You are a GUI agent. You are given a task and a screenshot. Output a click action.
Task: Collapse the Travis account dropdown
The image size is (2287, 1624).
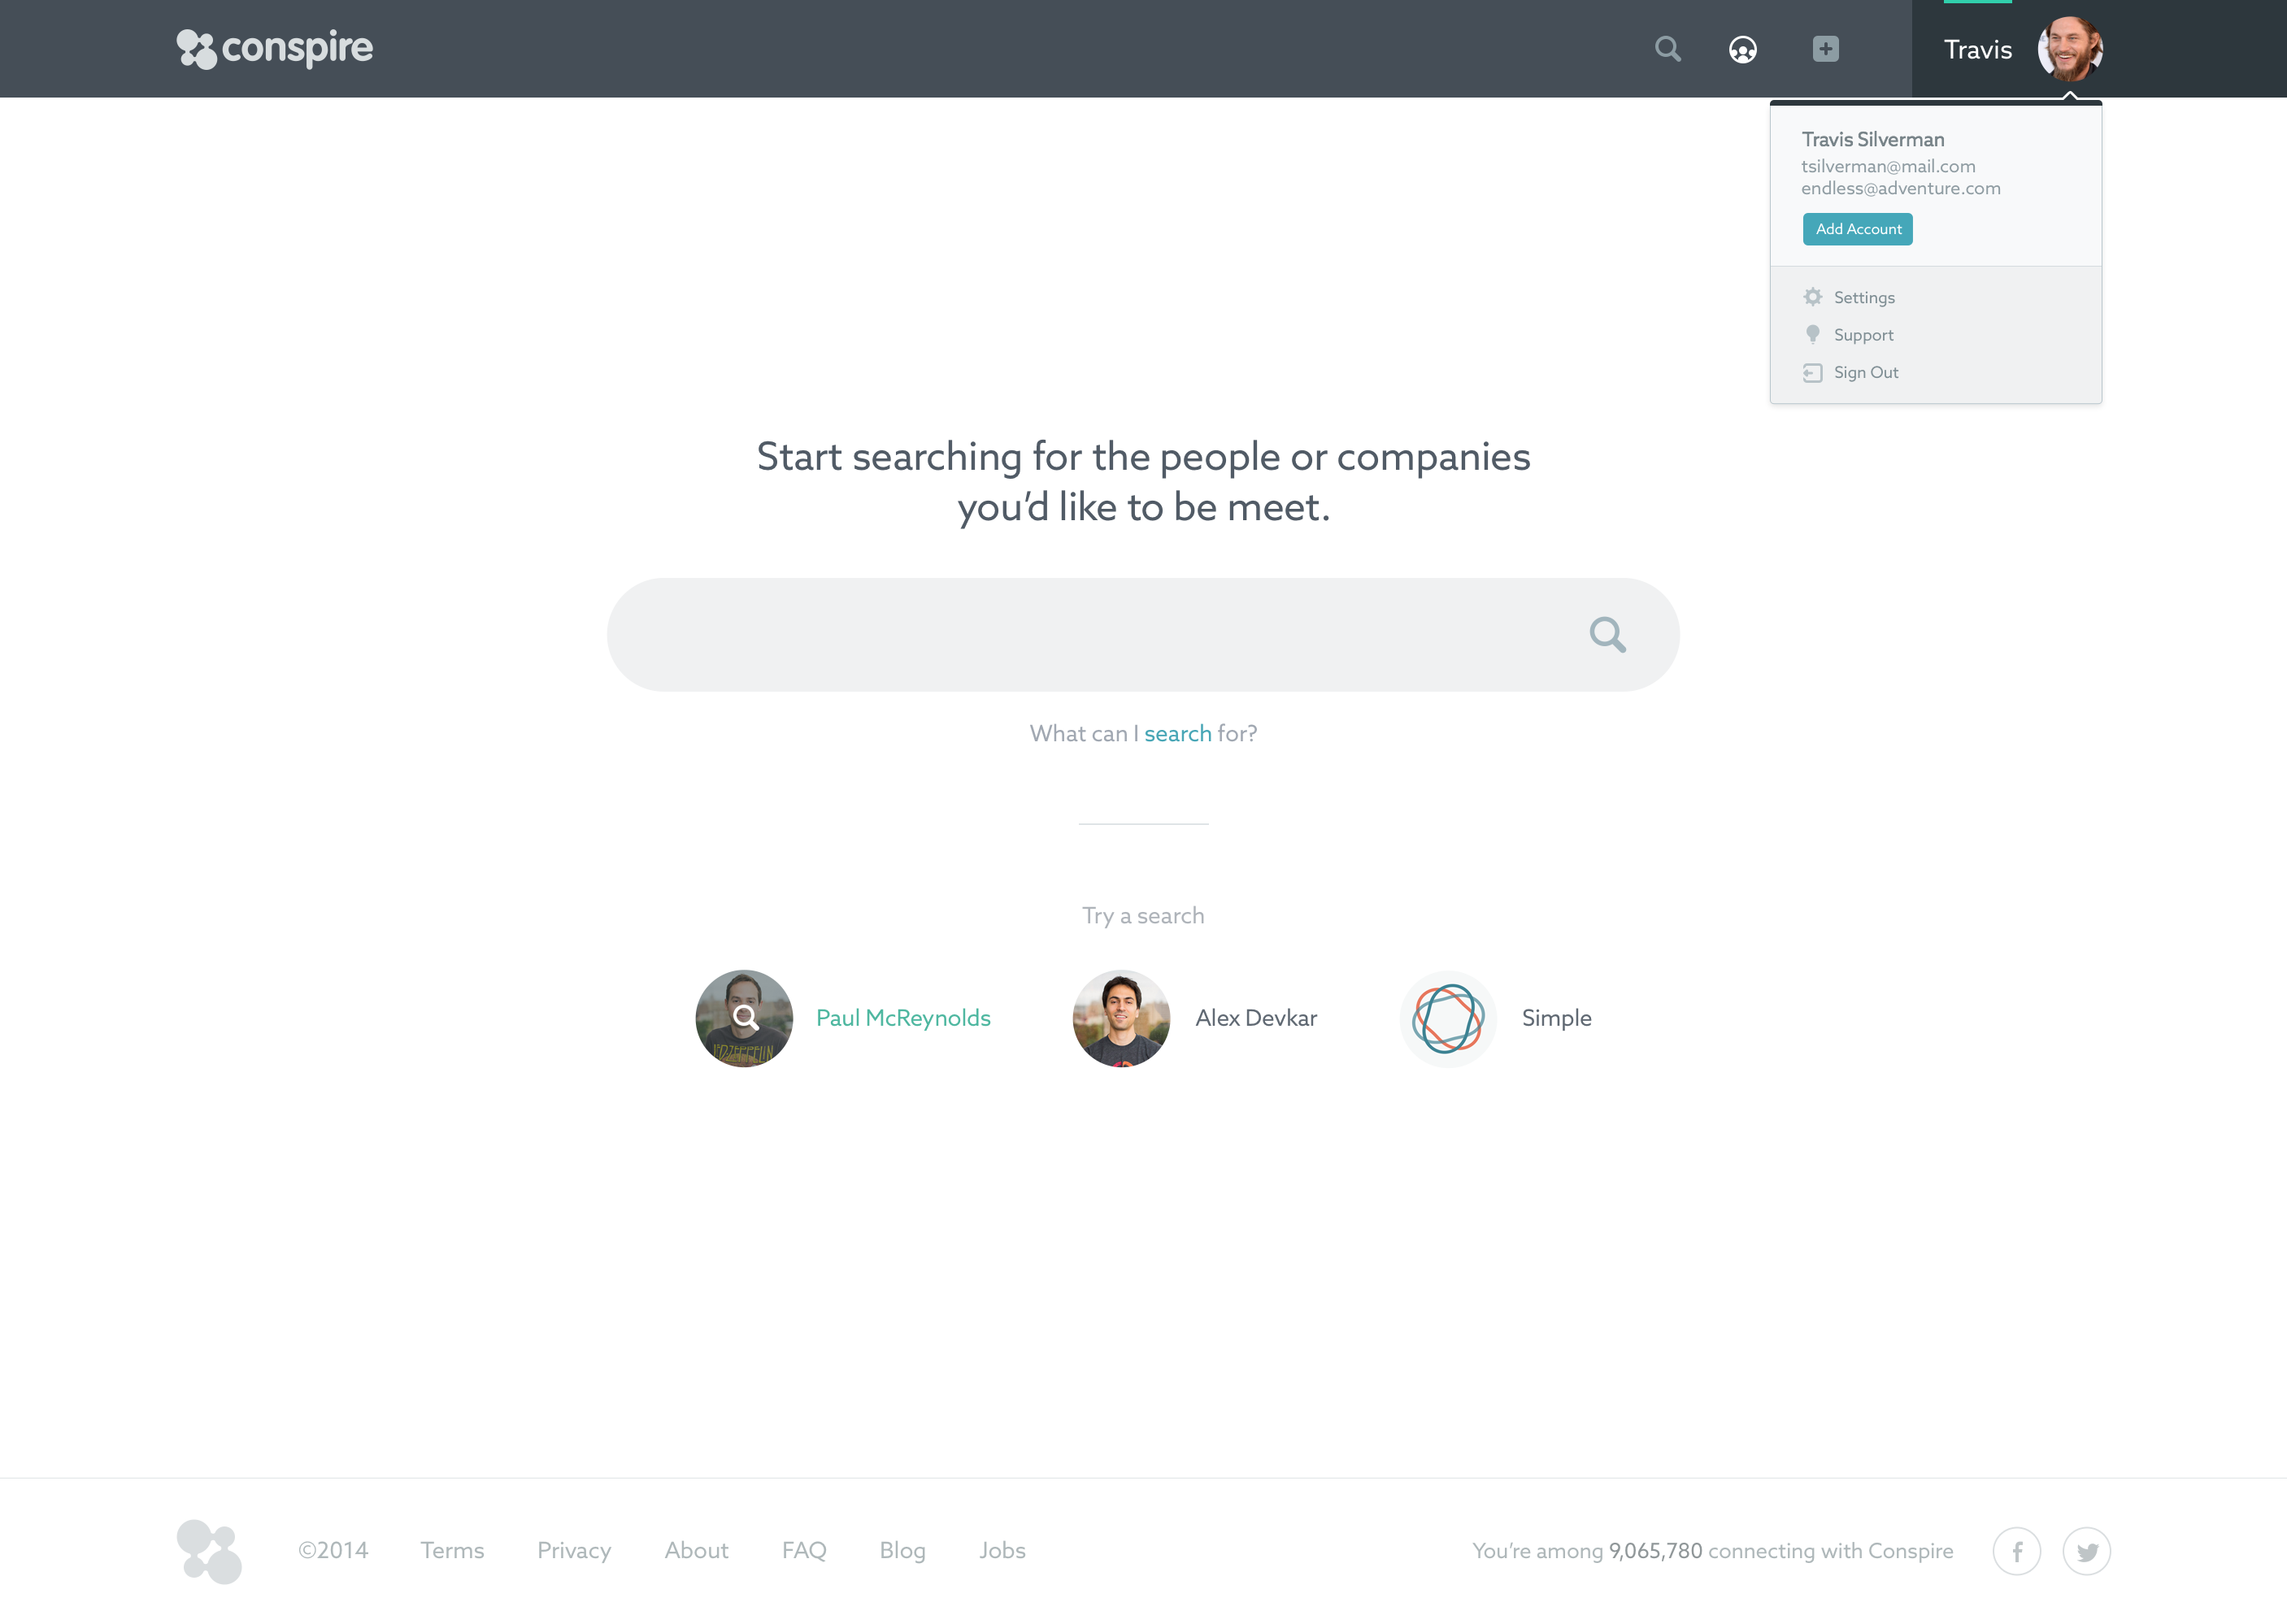point(1977,49)
